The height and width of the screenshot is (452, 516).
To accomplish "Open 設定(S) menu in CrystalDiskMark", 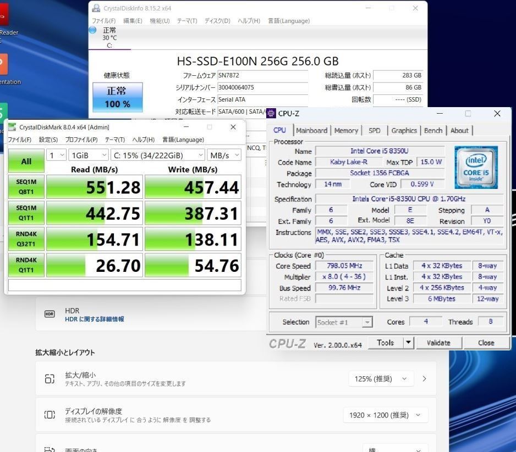I will pos(48,139).
